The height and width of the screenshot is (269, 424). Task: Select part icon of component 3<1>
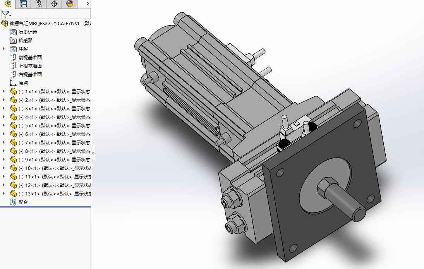coord(13,109)
